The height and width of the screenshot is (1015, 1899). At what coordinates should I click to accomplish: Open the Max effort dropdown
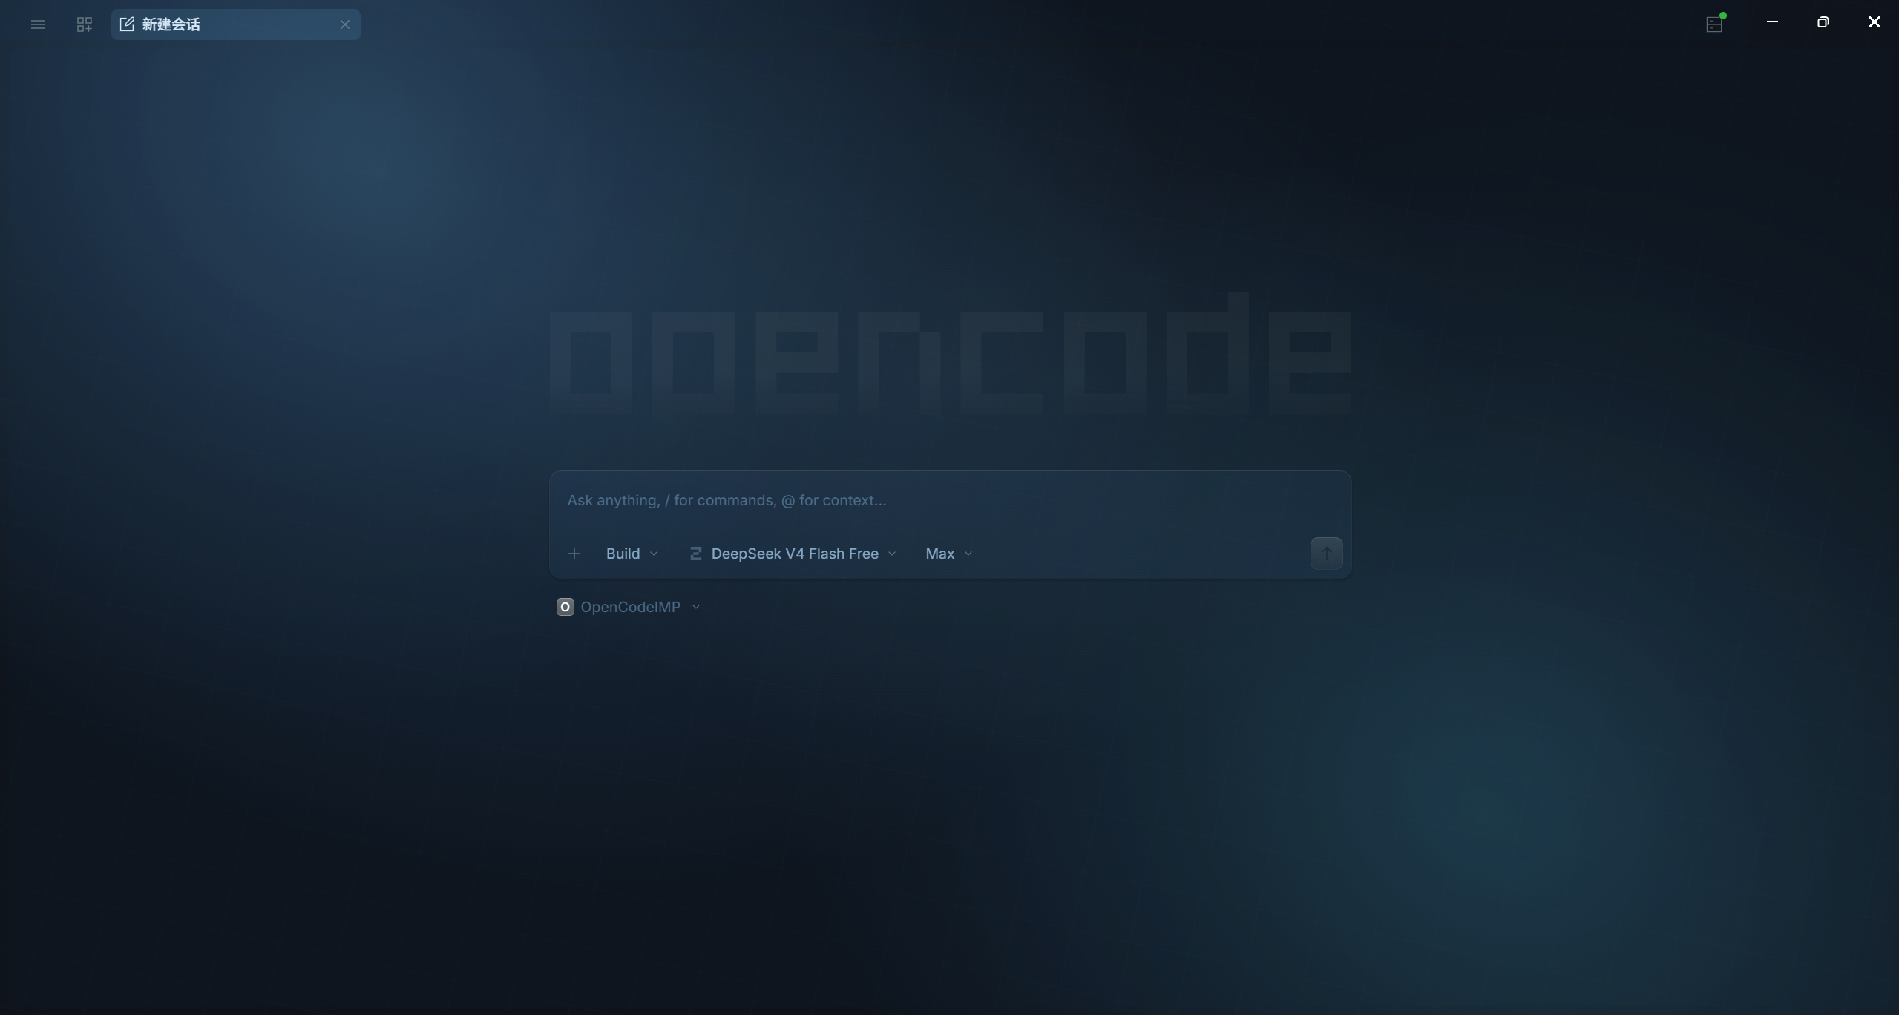point(948,554)
